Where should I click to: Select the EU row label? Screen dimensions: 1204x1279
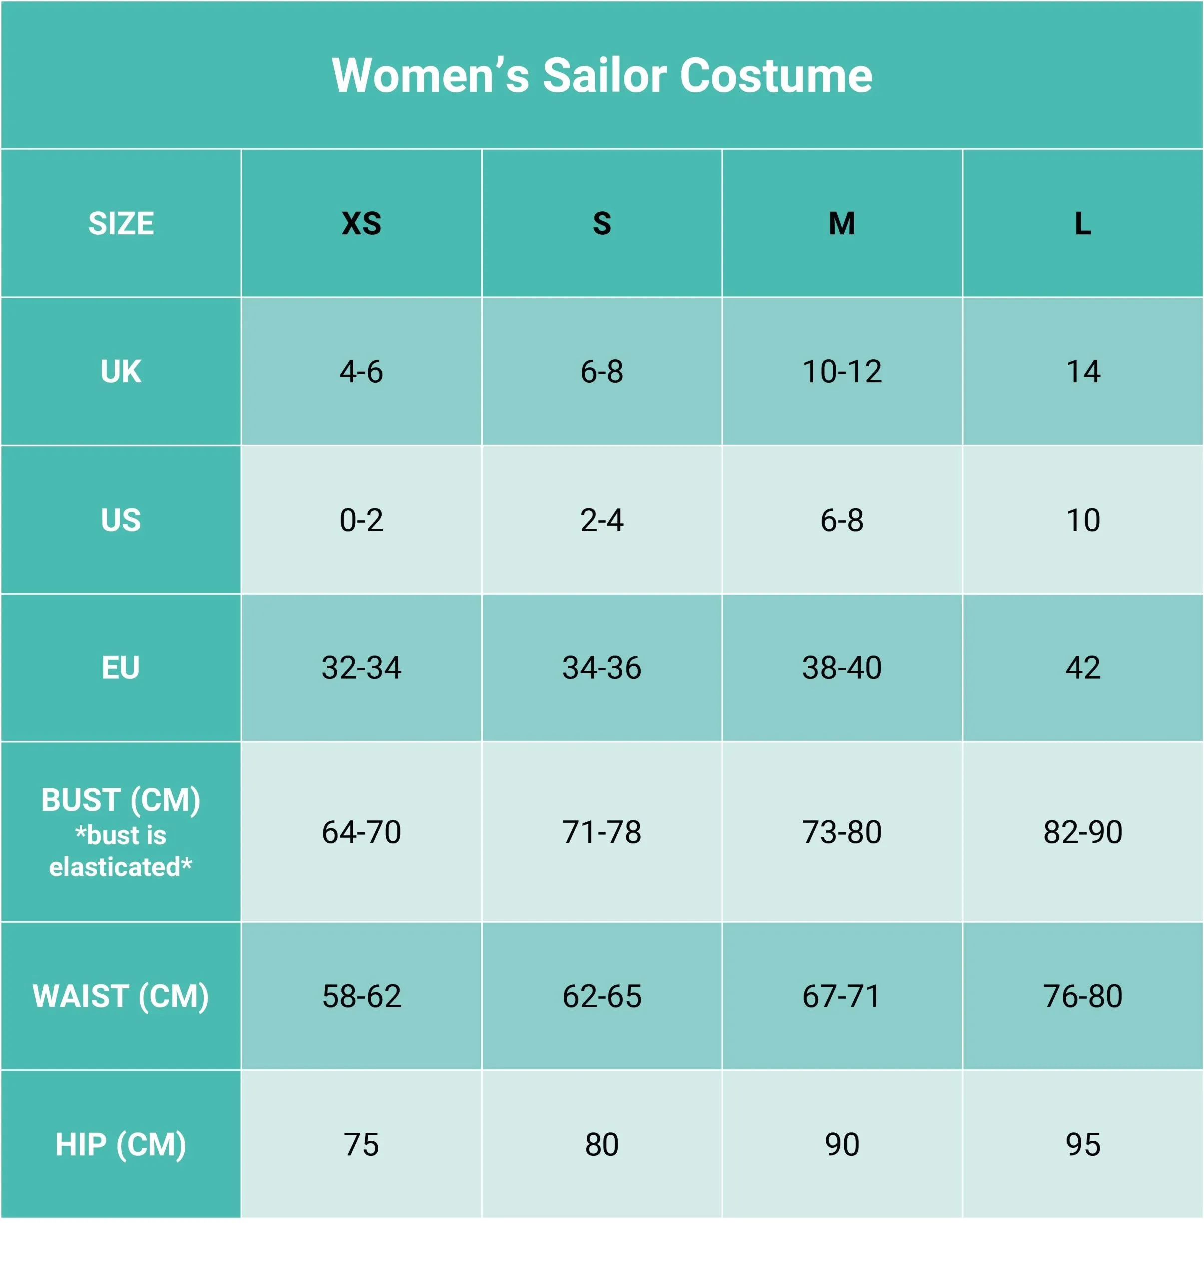[121, 667]
